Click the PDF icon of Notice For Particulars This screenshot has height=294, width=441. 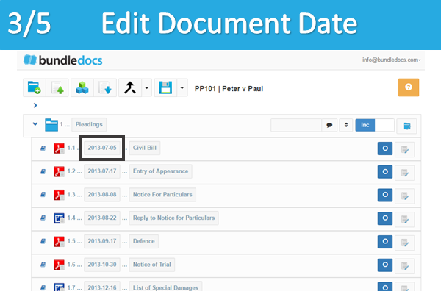tap(59, 195)
